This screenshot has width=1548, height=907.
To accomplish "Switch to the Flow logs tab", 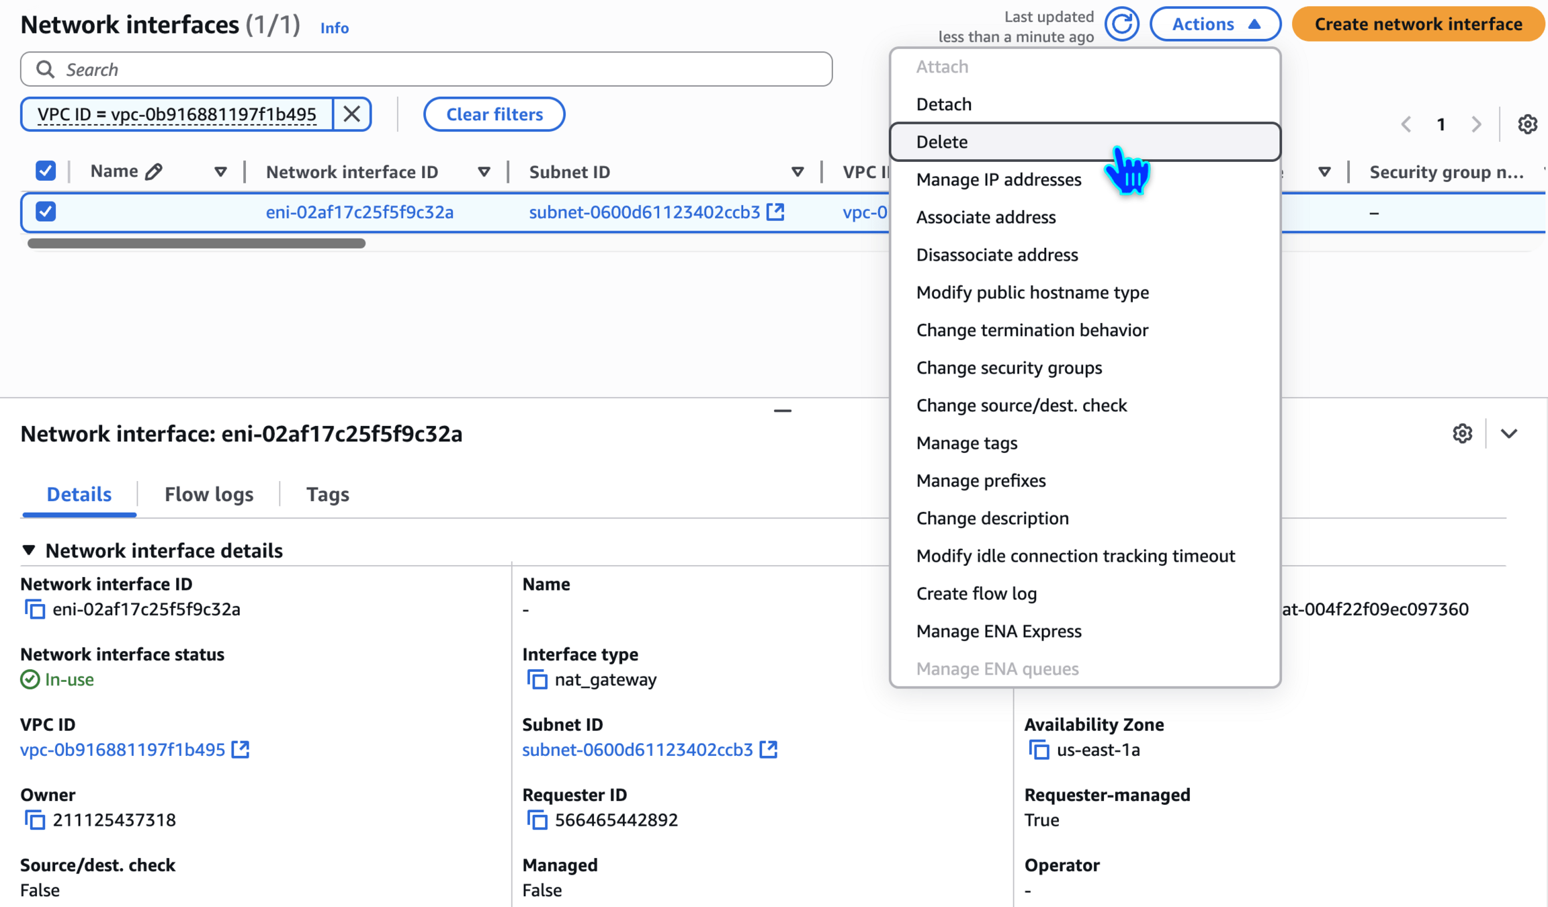I will [x=209, y=494].
